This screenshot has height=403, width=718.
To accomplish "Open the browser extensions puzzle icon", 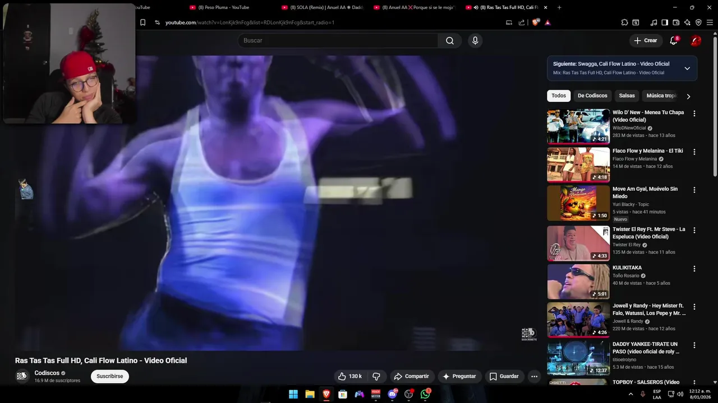I will coord(624,22).
